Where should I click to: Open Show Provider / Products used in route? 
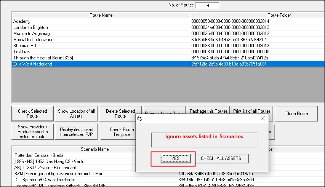[33, 132]
